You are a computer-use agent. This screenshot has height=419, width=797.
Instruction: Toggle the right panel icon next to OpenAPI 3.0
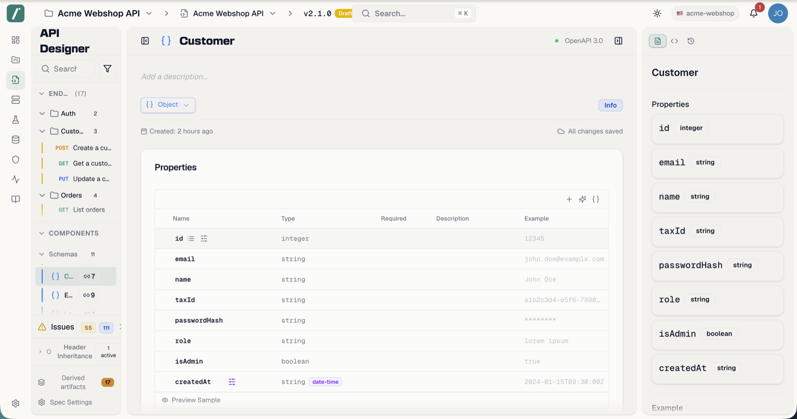[618, 41]
